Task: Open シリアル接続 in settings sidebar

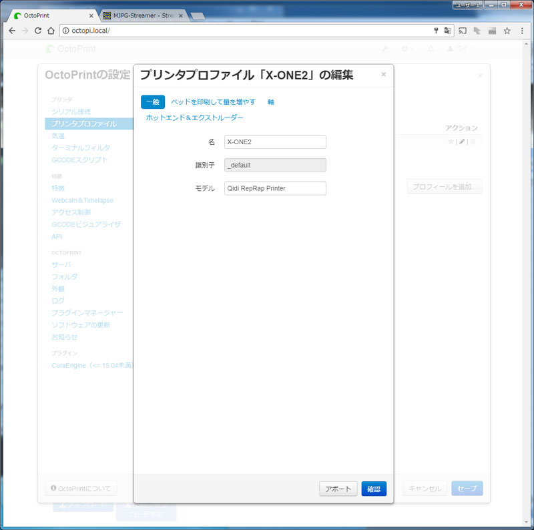Action: tap(71, 111)
